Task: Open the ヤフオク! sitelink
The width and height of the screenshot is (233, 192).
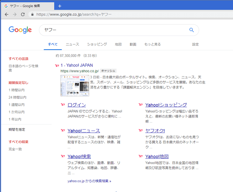Action: (x=155, y=131)
